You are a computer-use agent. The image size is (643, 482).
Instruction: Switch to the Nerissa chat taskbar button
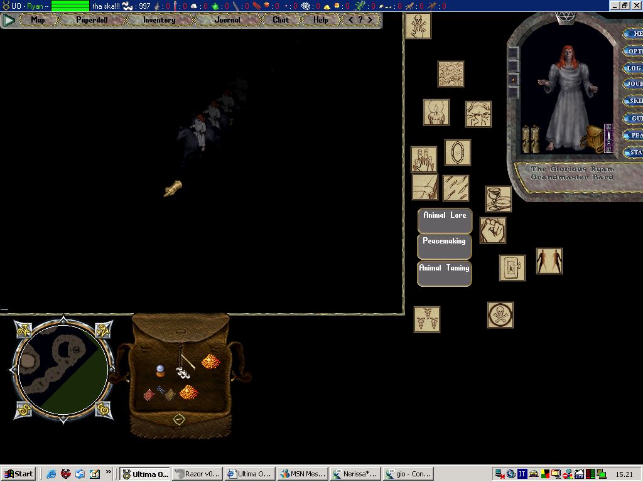355,474
